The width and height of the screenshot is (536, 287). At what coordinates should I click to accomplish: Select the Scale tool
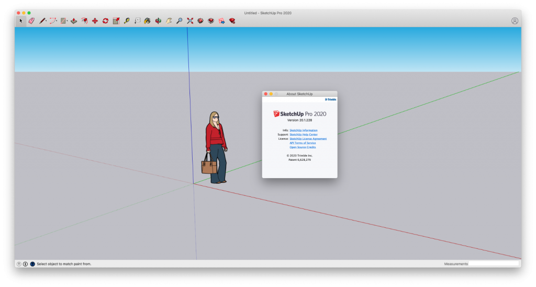click(116, 21)
